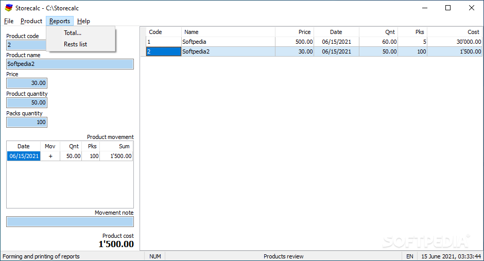Click the EN language indicator in status bar

coord(410,256)
